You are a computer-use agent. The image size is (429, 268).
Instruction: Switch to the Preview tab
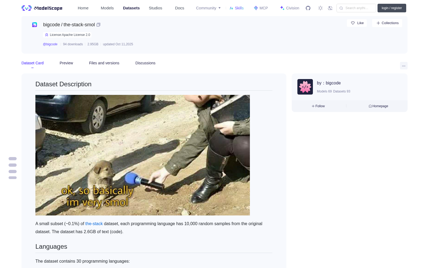(66, 63)
